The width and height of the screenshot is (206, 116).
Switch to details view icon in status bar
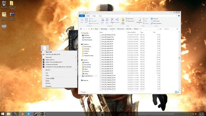pos(176,92)
